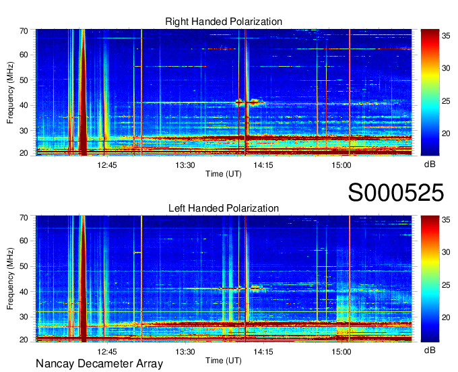
Task: Click the Nancay Decameter Array caption
Action: [x=99, y=364]
